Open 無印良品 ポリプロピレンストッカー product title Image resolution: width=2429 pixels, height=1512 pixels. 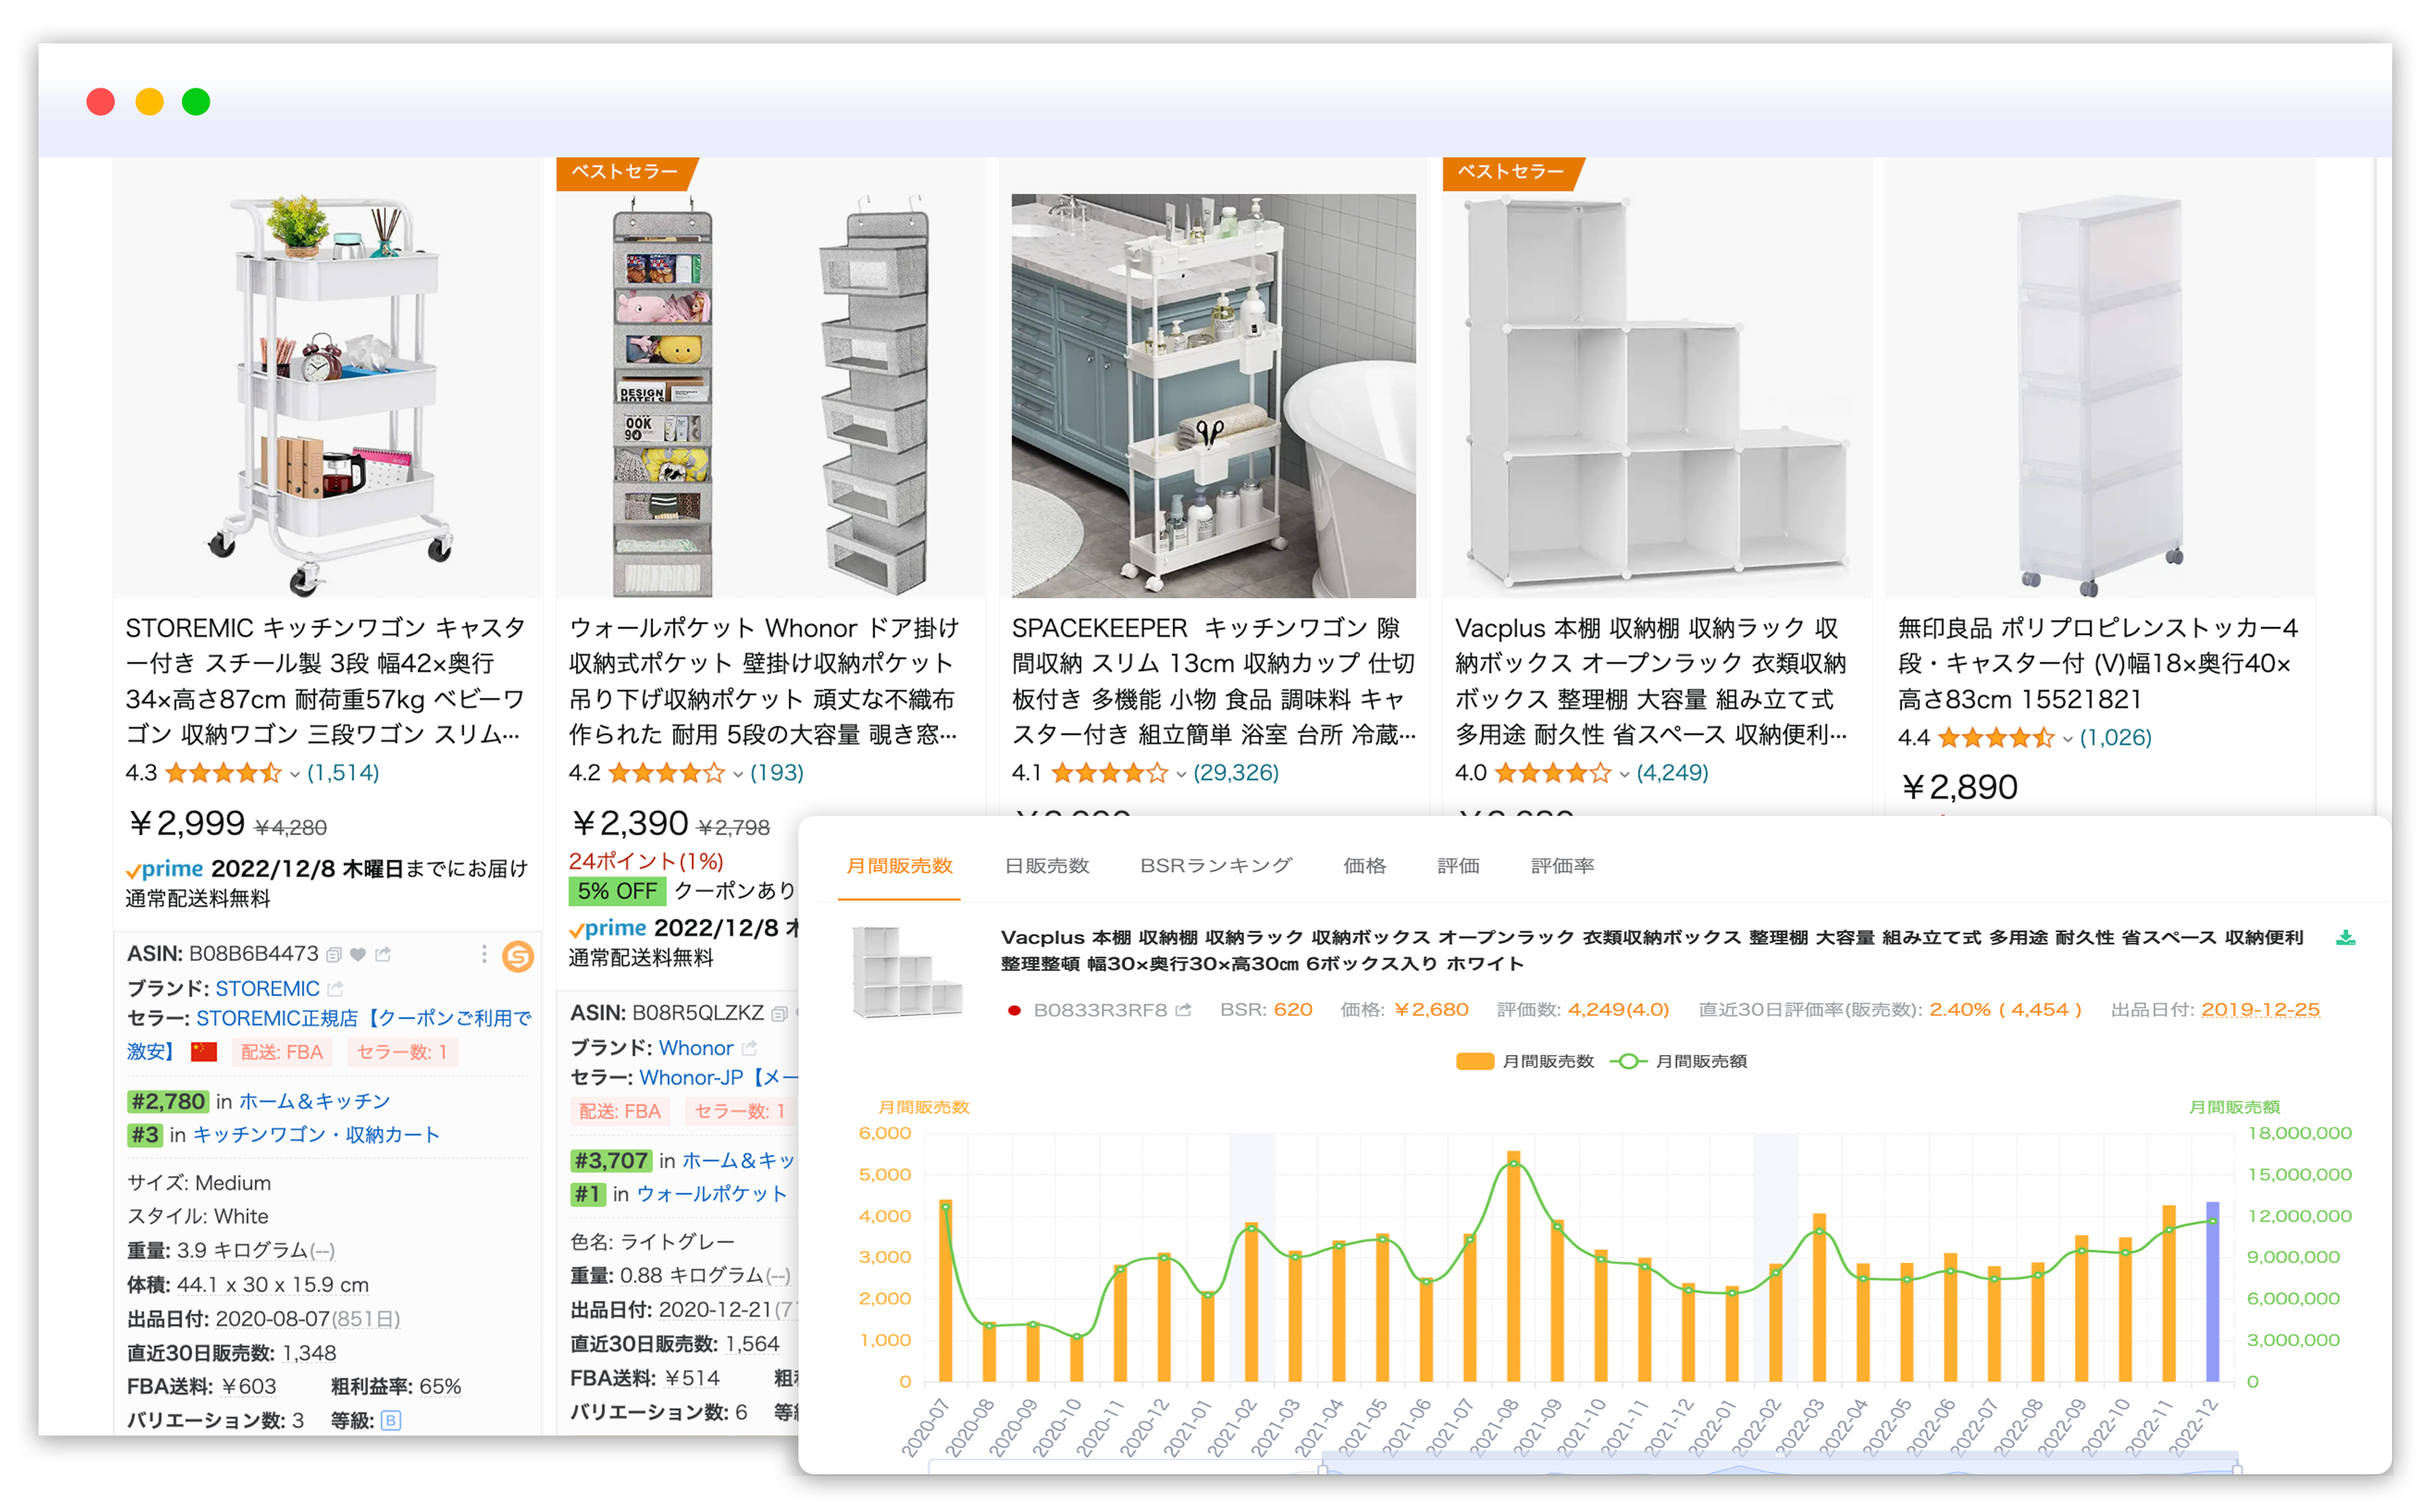2098,663
